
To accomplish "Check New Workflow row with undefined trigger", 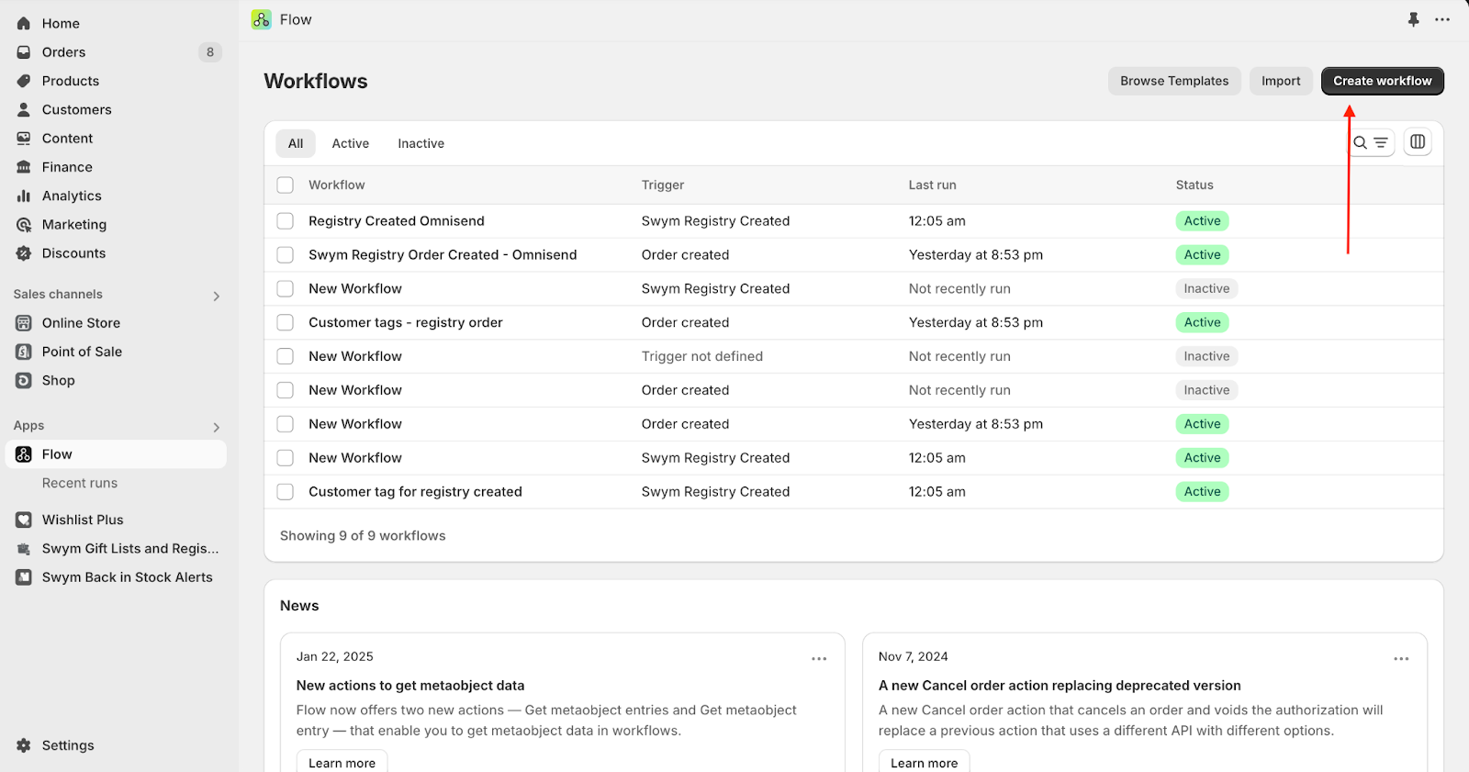I will pyautogui.click(x=286, y=356).
